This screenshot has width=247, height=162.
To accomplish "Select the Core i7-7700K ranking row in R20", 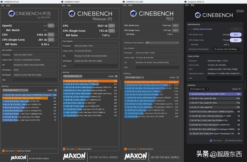I will click(90, 84).
